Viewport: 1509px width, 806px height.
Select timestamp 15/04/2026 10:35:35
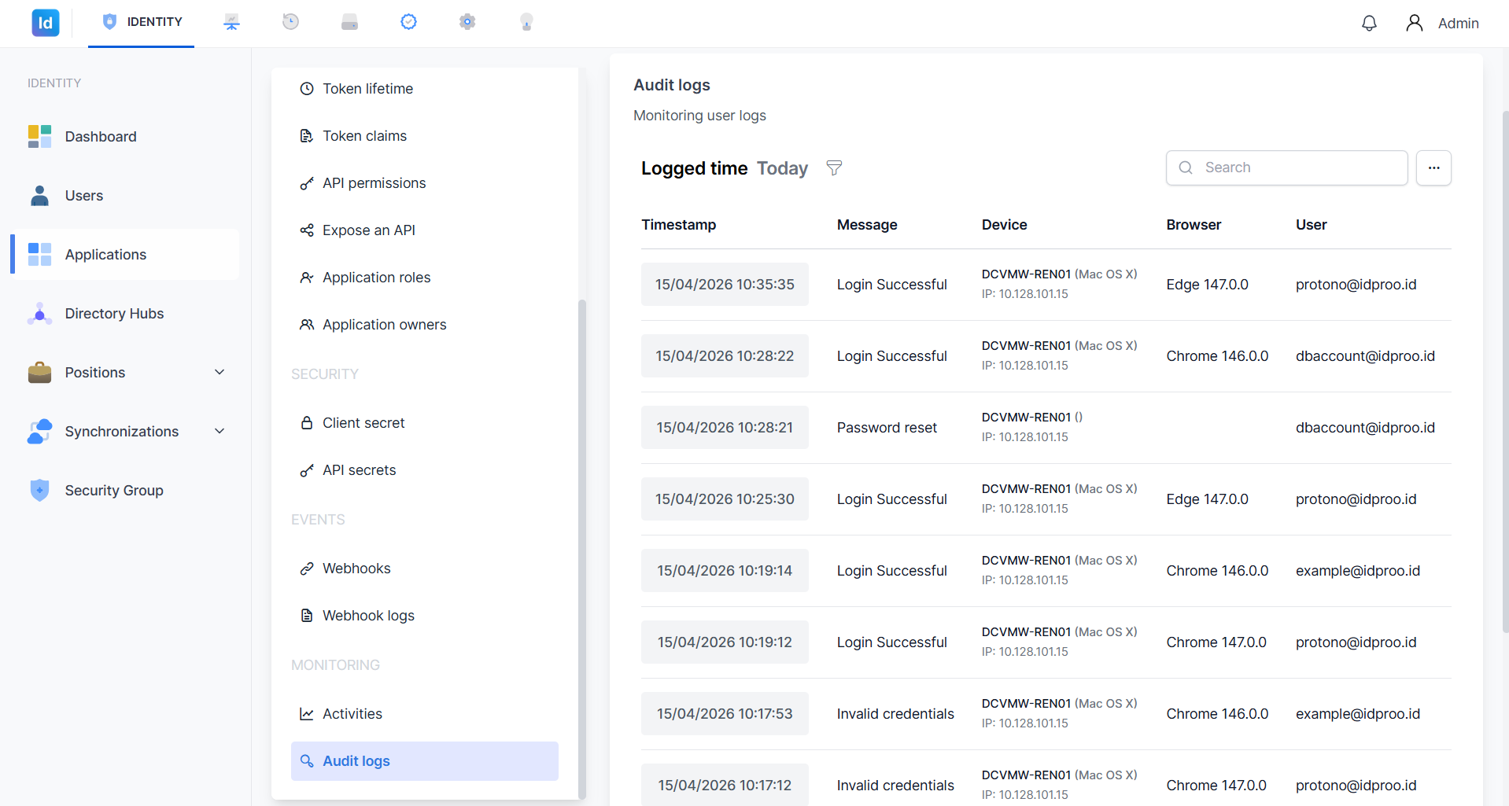pos(725,285)
